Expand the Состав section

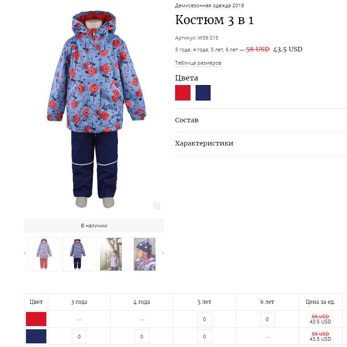point(261,120)
